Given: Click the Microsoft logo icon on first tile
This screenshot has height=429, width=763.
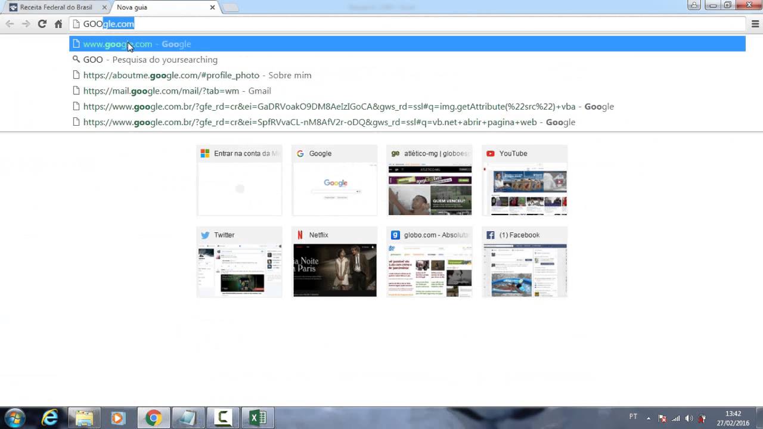Looking at the screenshot, I should 205,153.
